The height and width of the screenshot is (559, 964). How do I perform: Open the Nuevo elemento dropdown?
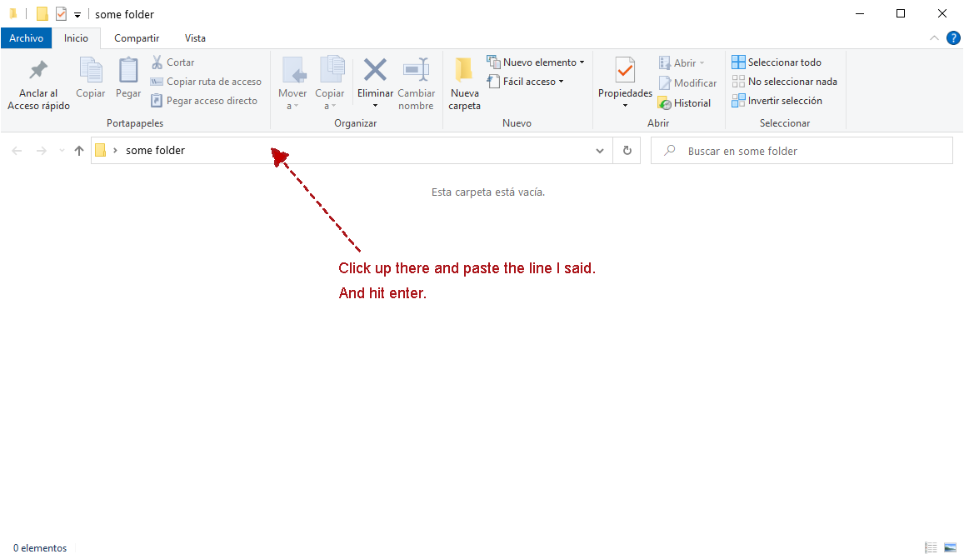535,62
